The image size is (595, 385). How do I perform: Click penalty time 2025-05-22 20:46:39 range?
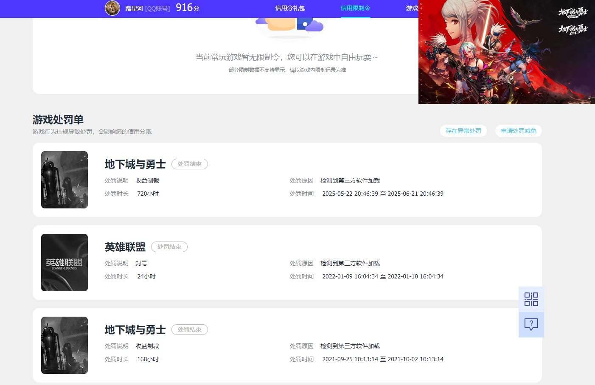point(383,194)
